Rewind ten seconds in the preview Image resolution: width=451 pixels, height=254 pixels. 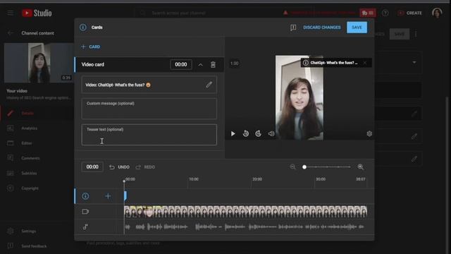click(246, 133)
